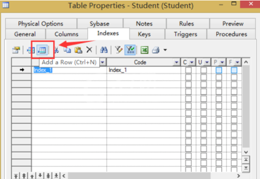
Task: Switch to the Sybase tab
Action: (x=100, y=24)
